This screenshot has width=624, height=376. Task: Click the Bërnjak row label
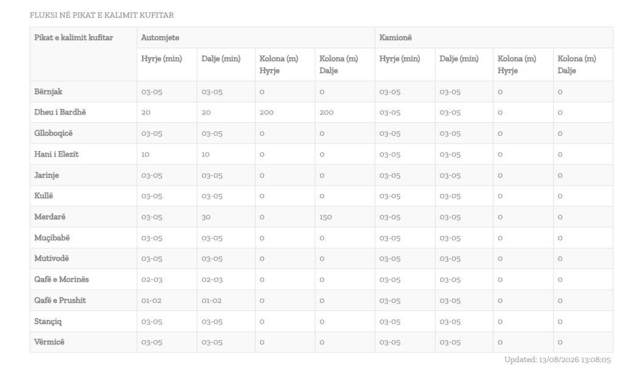(48, 92)
